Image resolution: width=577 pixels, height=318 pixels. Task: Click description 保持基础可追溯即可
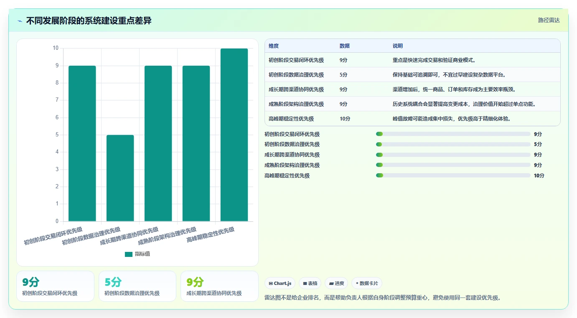(x=449, y=75)
